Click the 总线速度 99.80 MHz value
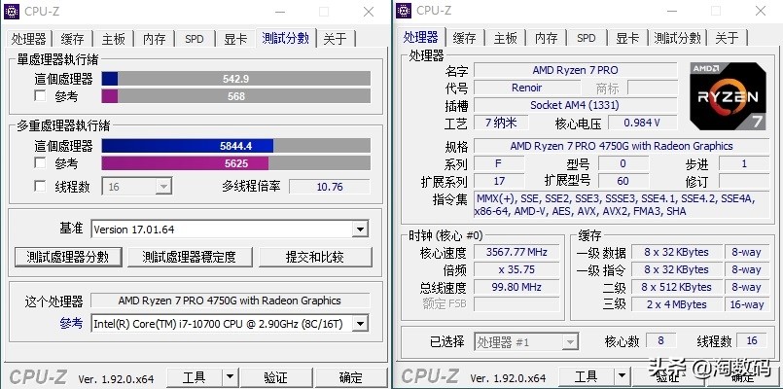Image resolution: width=783 pixels, height=389 pixels. tap(516, 287)
